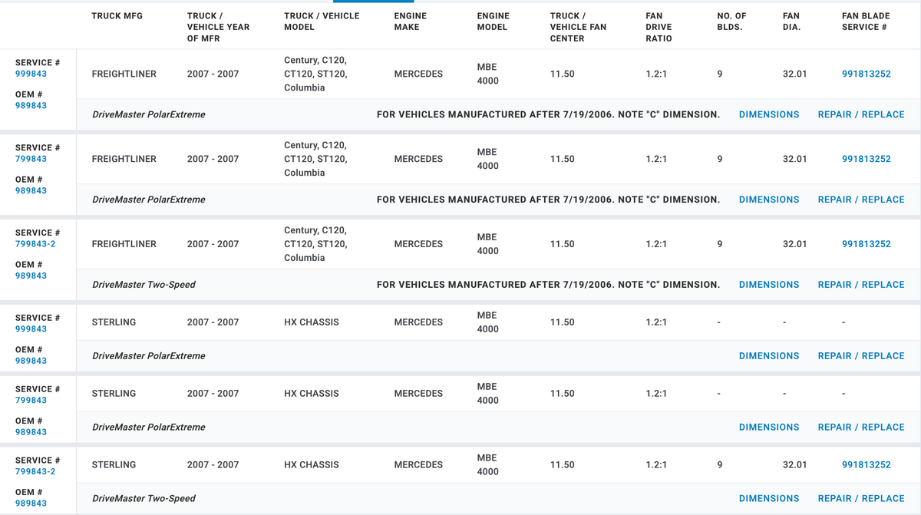
Task: Open service number 799843 in Sterling row
Action: tap(31, 401)
